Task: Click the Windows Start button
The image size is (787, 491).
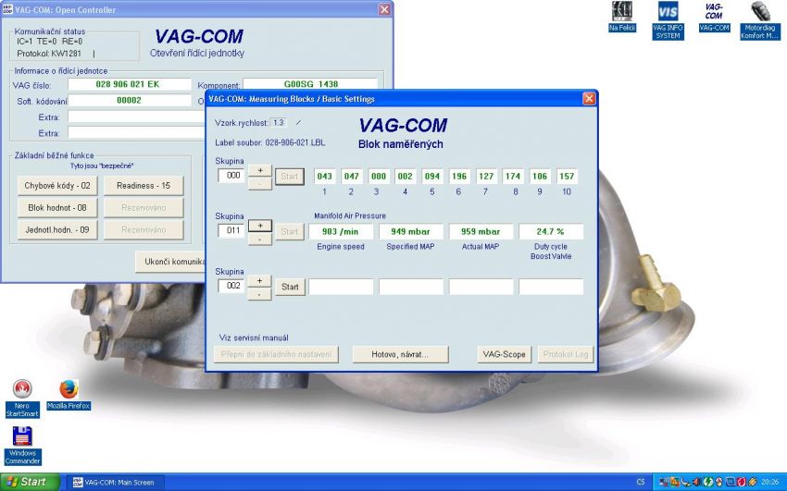Action: point(30,482)
